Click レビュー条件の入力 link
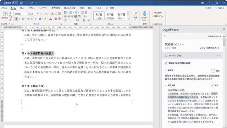The height and width of the screenshot is (128, 227). 210,48
